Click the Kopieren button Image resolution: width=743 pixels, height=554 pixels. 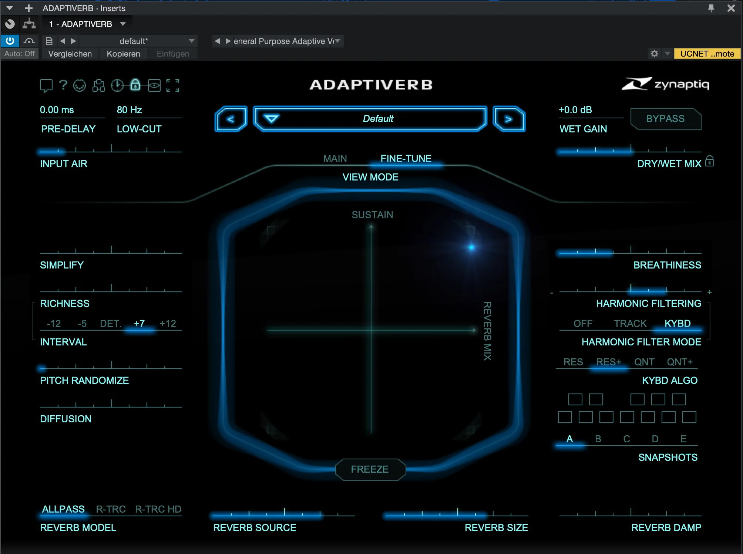point(123,54)
